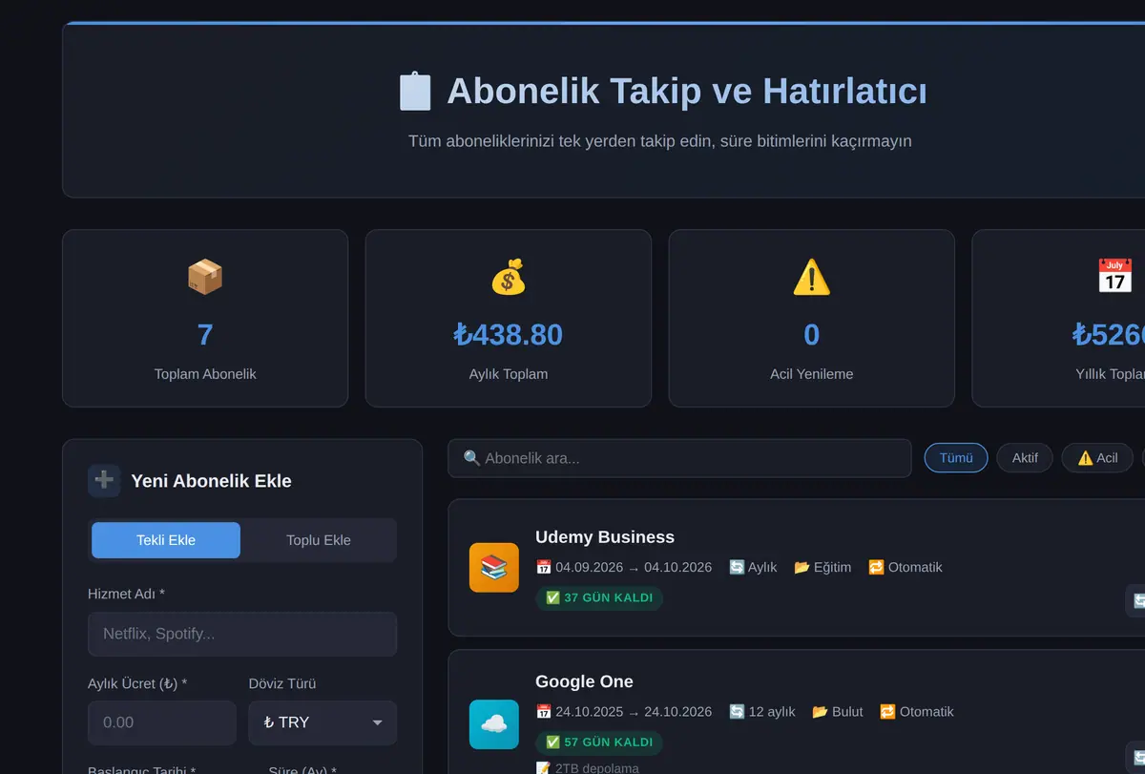Click the Otomatik label on Google One

click(917, 712)
